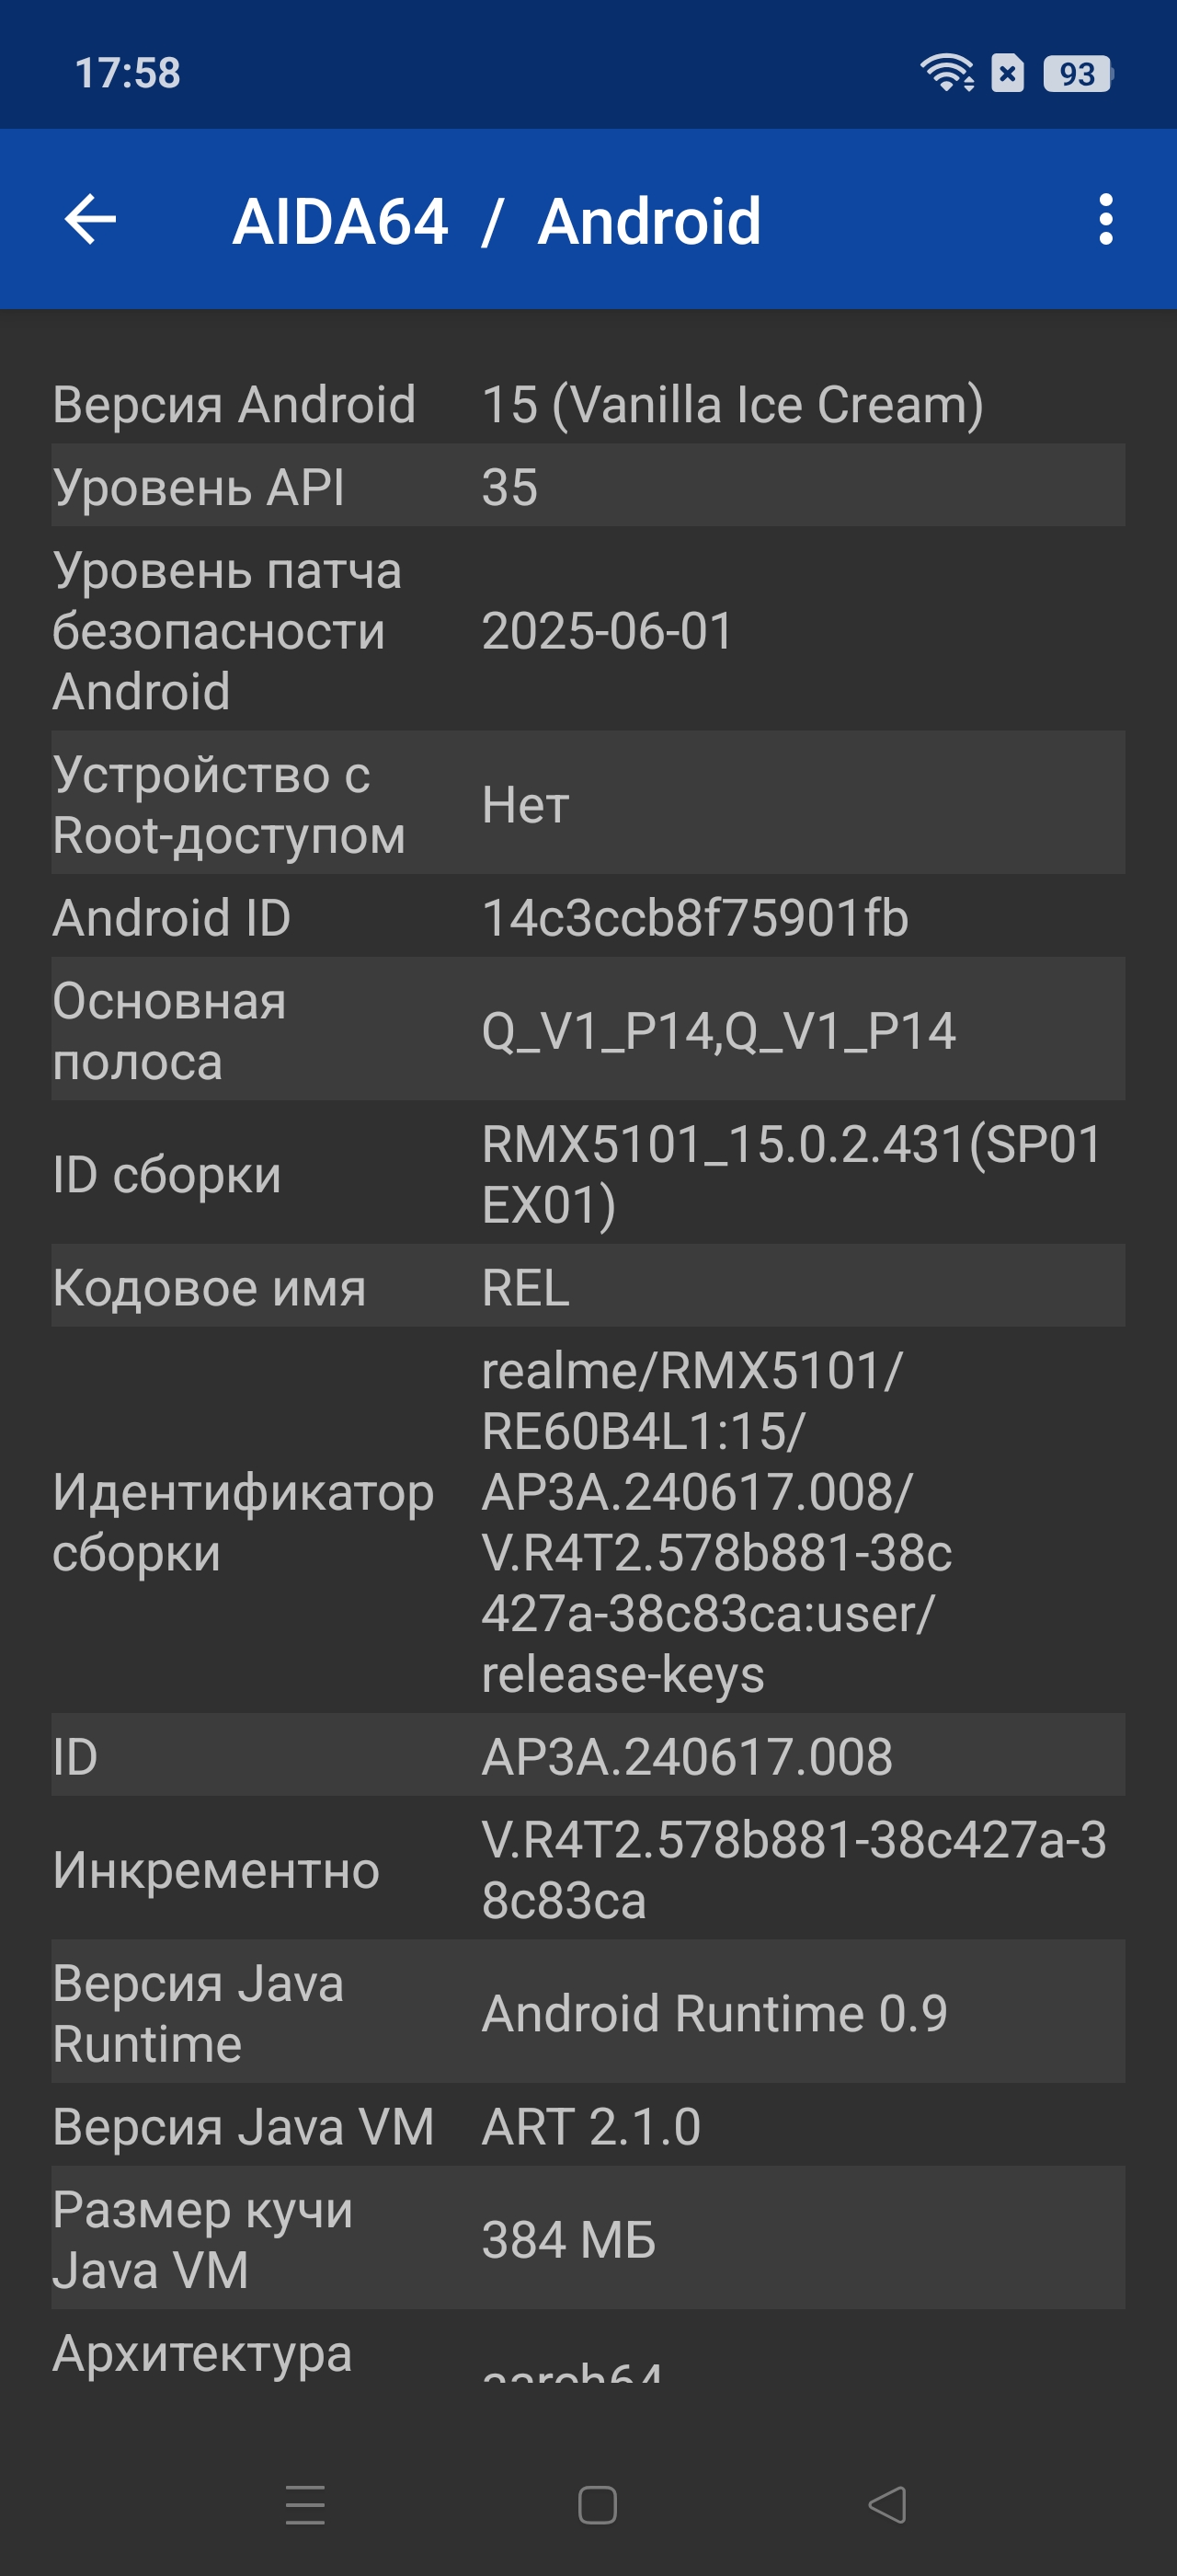
Task: Select the Основная полоса row
Action: pyautogui.click(x=588, y=1029)
